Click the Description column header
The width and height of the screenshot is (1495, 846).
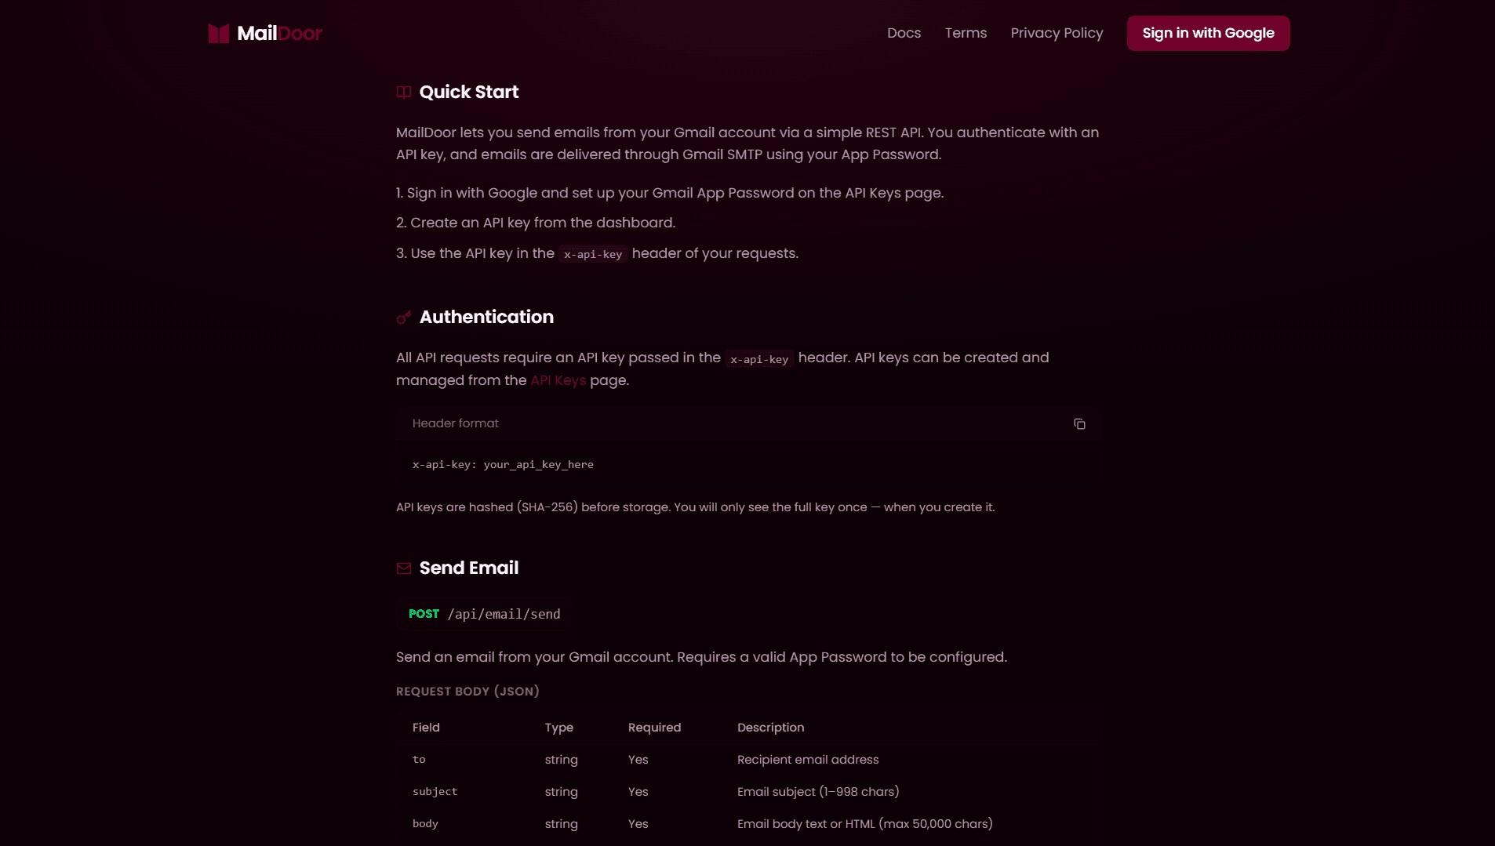(770, 728)
